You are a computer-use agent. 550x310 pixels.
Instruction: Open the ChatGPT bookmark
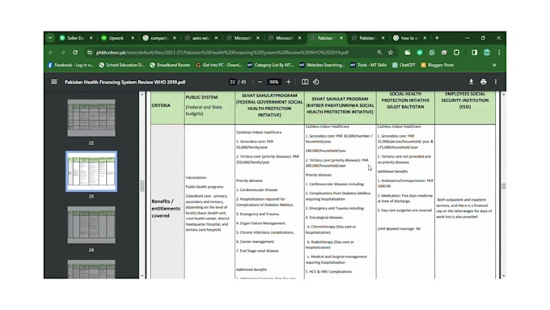pyautogui.click(x=404, y=65)
